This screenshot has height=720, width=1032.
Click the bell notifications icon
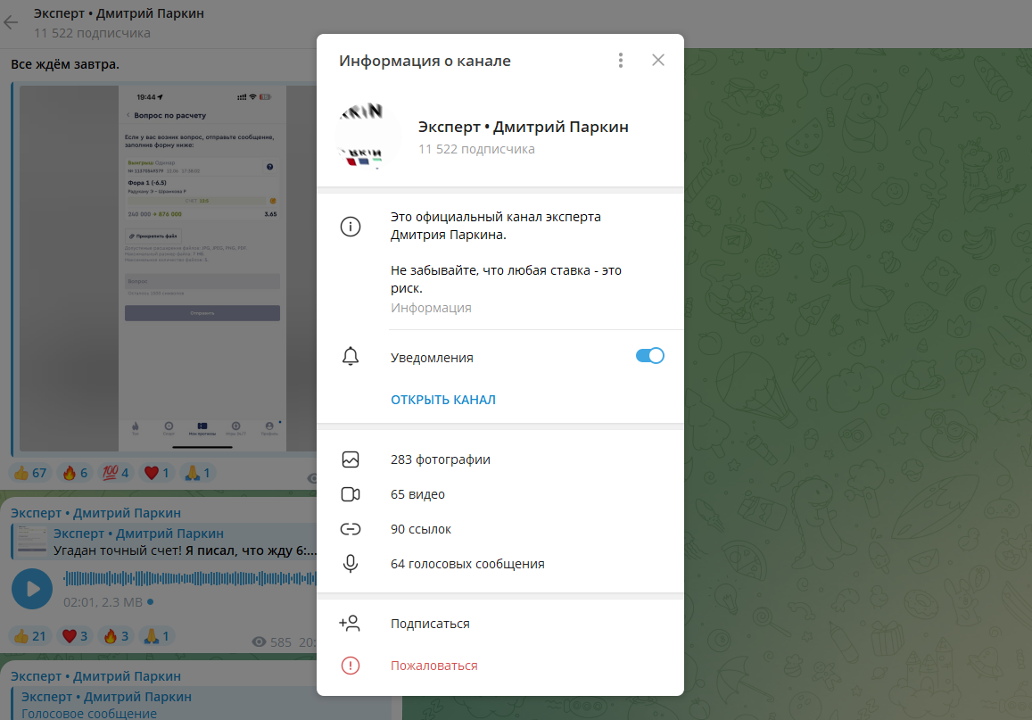click(351, 357)
